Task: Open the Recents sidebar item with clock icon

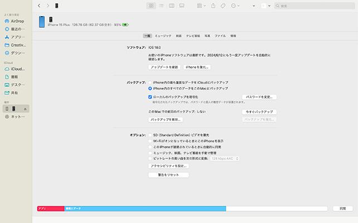Action: (x=15, y=29)
